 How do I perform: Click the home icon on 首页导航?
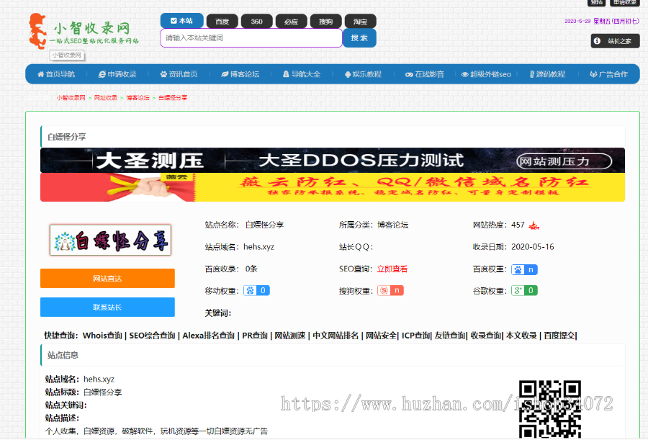(41, 73)
